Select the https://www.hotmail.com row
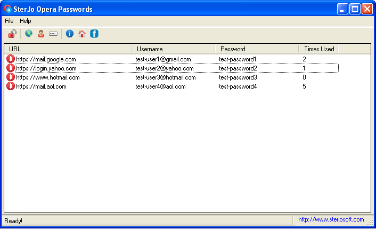 (x=48, y=77)
